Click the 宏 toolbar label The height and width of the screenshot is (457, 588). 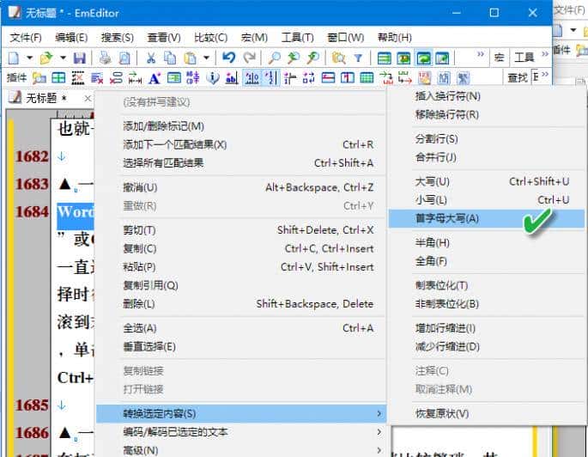click(x=499, y=58)
